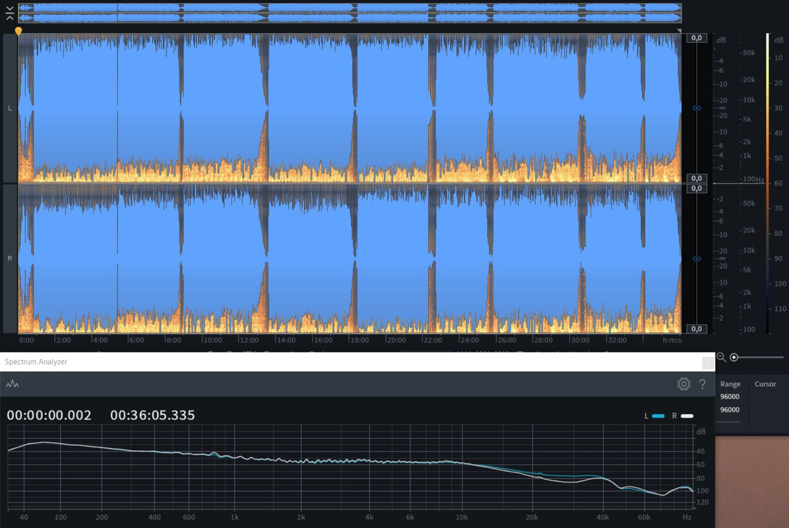The image size is (789, 528).
Task: Click the zoom out magnifier icon
Action: pyautogui.click(x=721, y=357)
